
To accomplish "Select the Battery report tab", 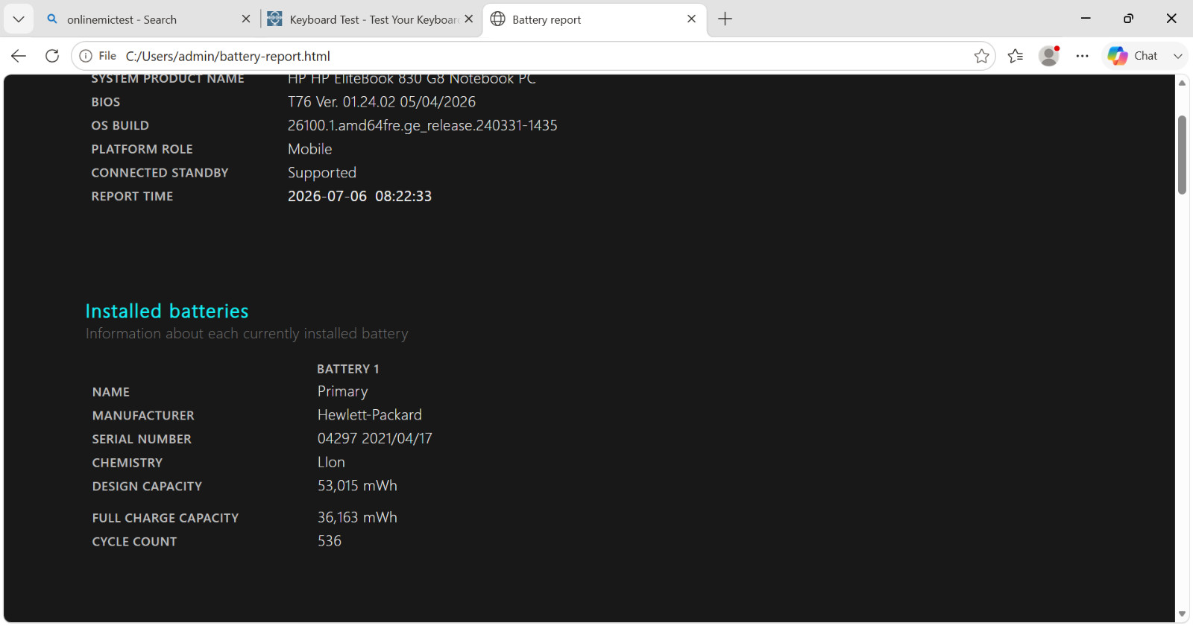I will pos(594,19).
